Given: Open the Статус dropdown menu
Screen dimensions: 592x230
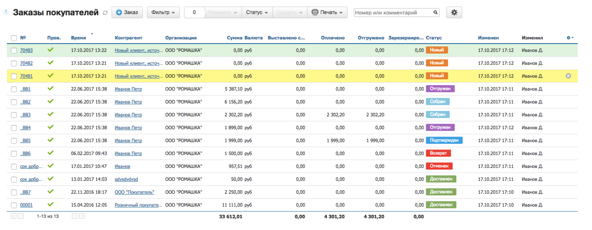Looking at the screenshot, I should (257, 12).
